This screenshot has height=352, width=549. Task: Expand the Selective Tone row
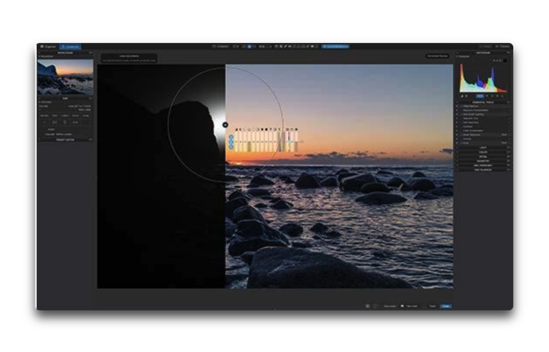[x=483, y=118]
